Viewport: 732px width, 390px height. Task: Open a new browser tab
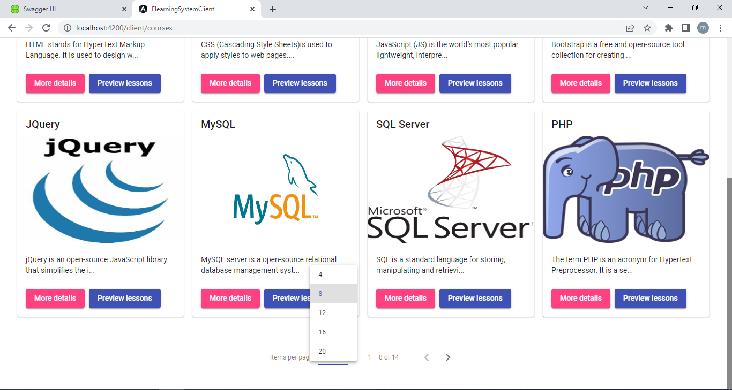coord(273,9)
